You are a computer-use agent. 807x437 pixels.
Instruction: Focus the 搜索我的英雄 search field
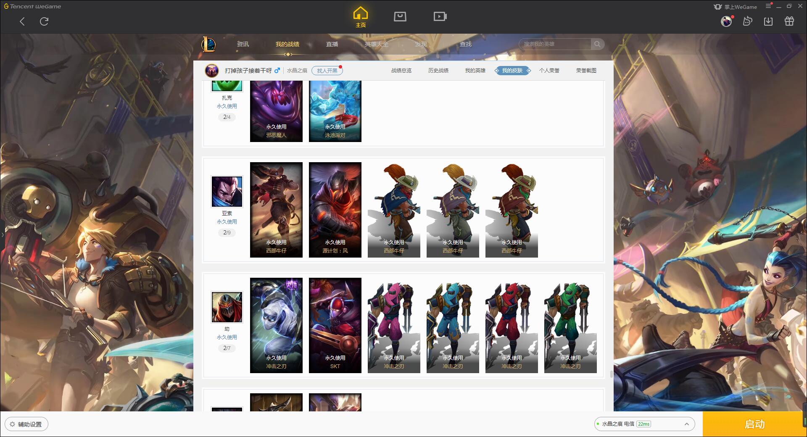tap(555, 44)
